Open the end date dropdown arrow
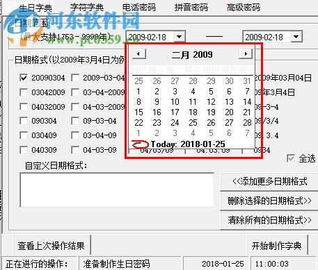The height and width of the screenshot is (270, 318). pyautogui.click(x=296, y=37)
